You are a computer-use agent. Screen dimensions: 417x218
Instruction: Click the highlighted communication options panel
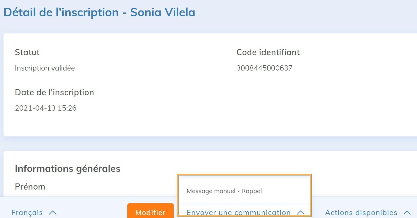[x=245, y=194]
